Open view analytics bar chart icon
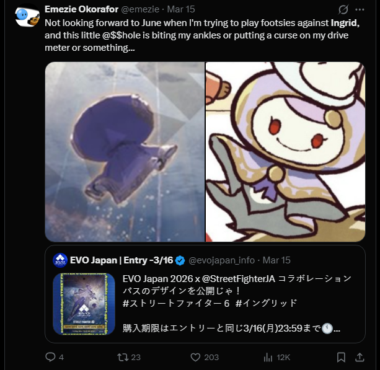380x370 pixels. click(x=268, y=357)
